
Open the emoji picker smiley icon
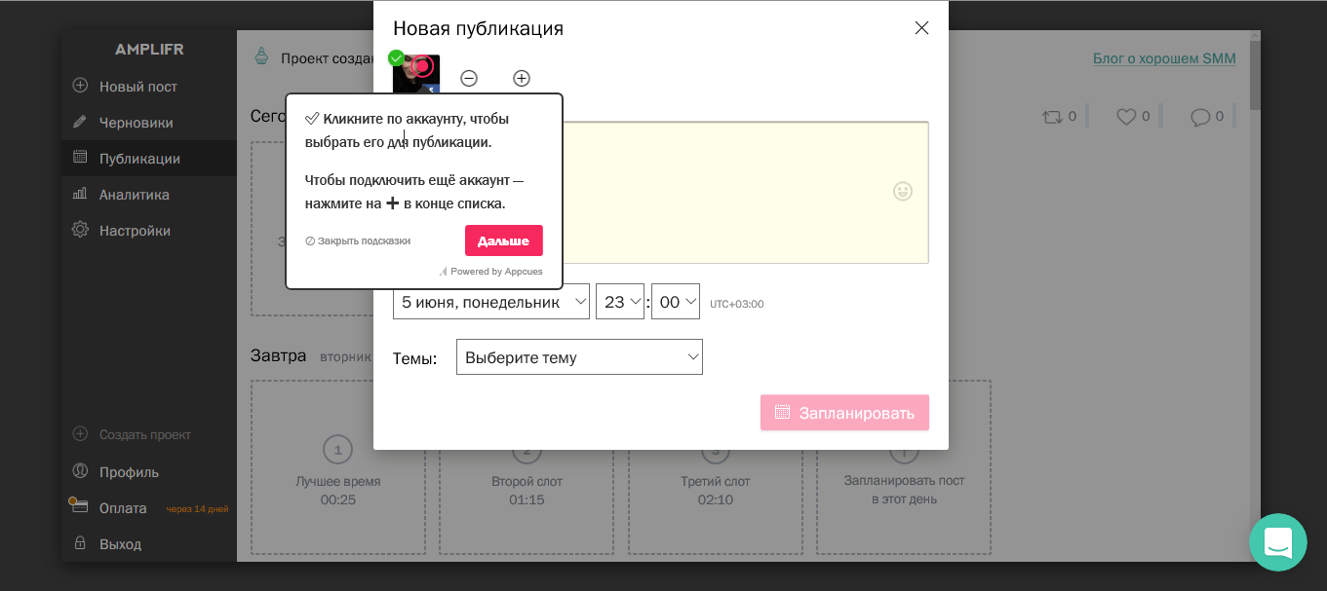903,191
